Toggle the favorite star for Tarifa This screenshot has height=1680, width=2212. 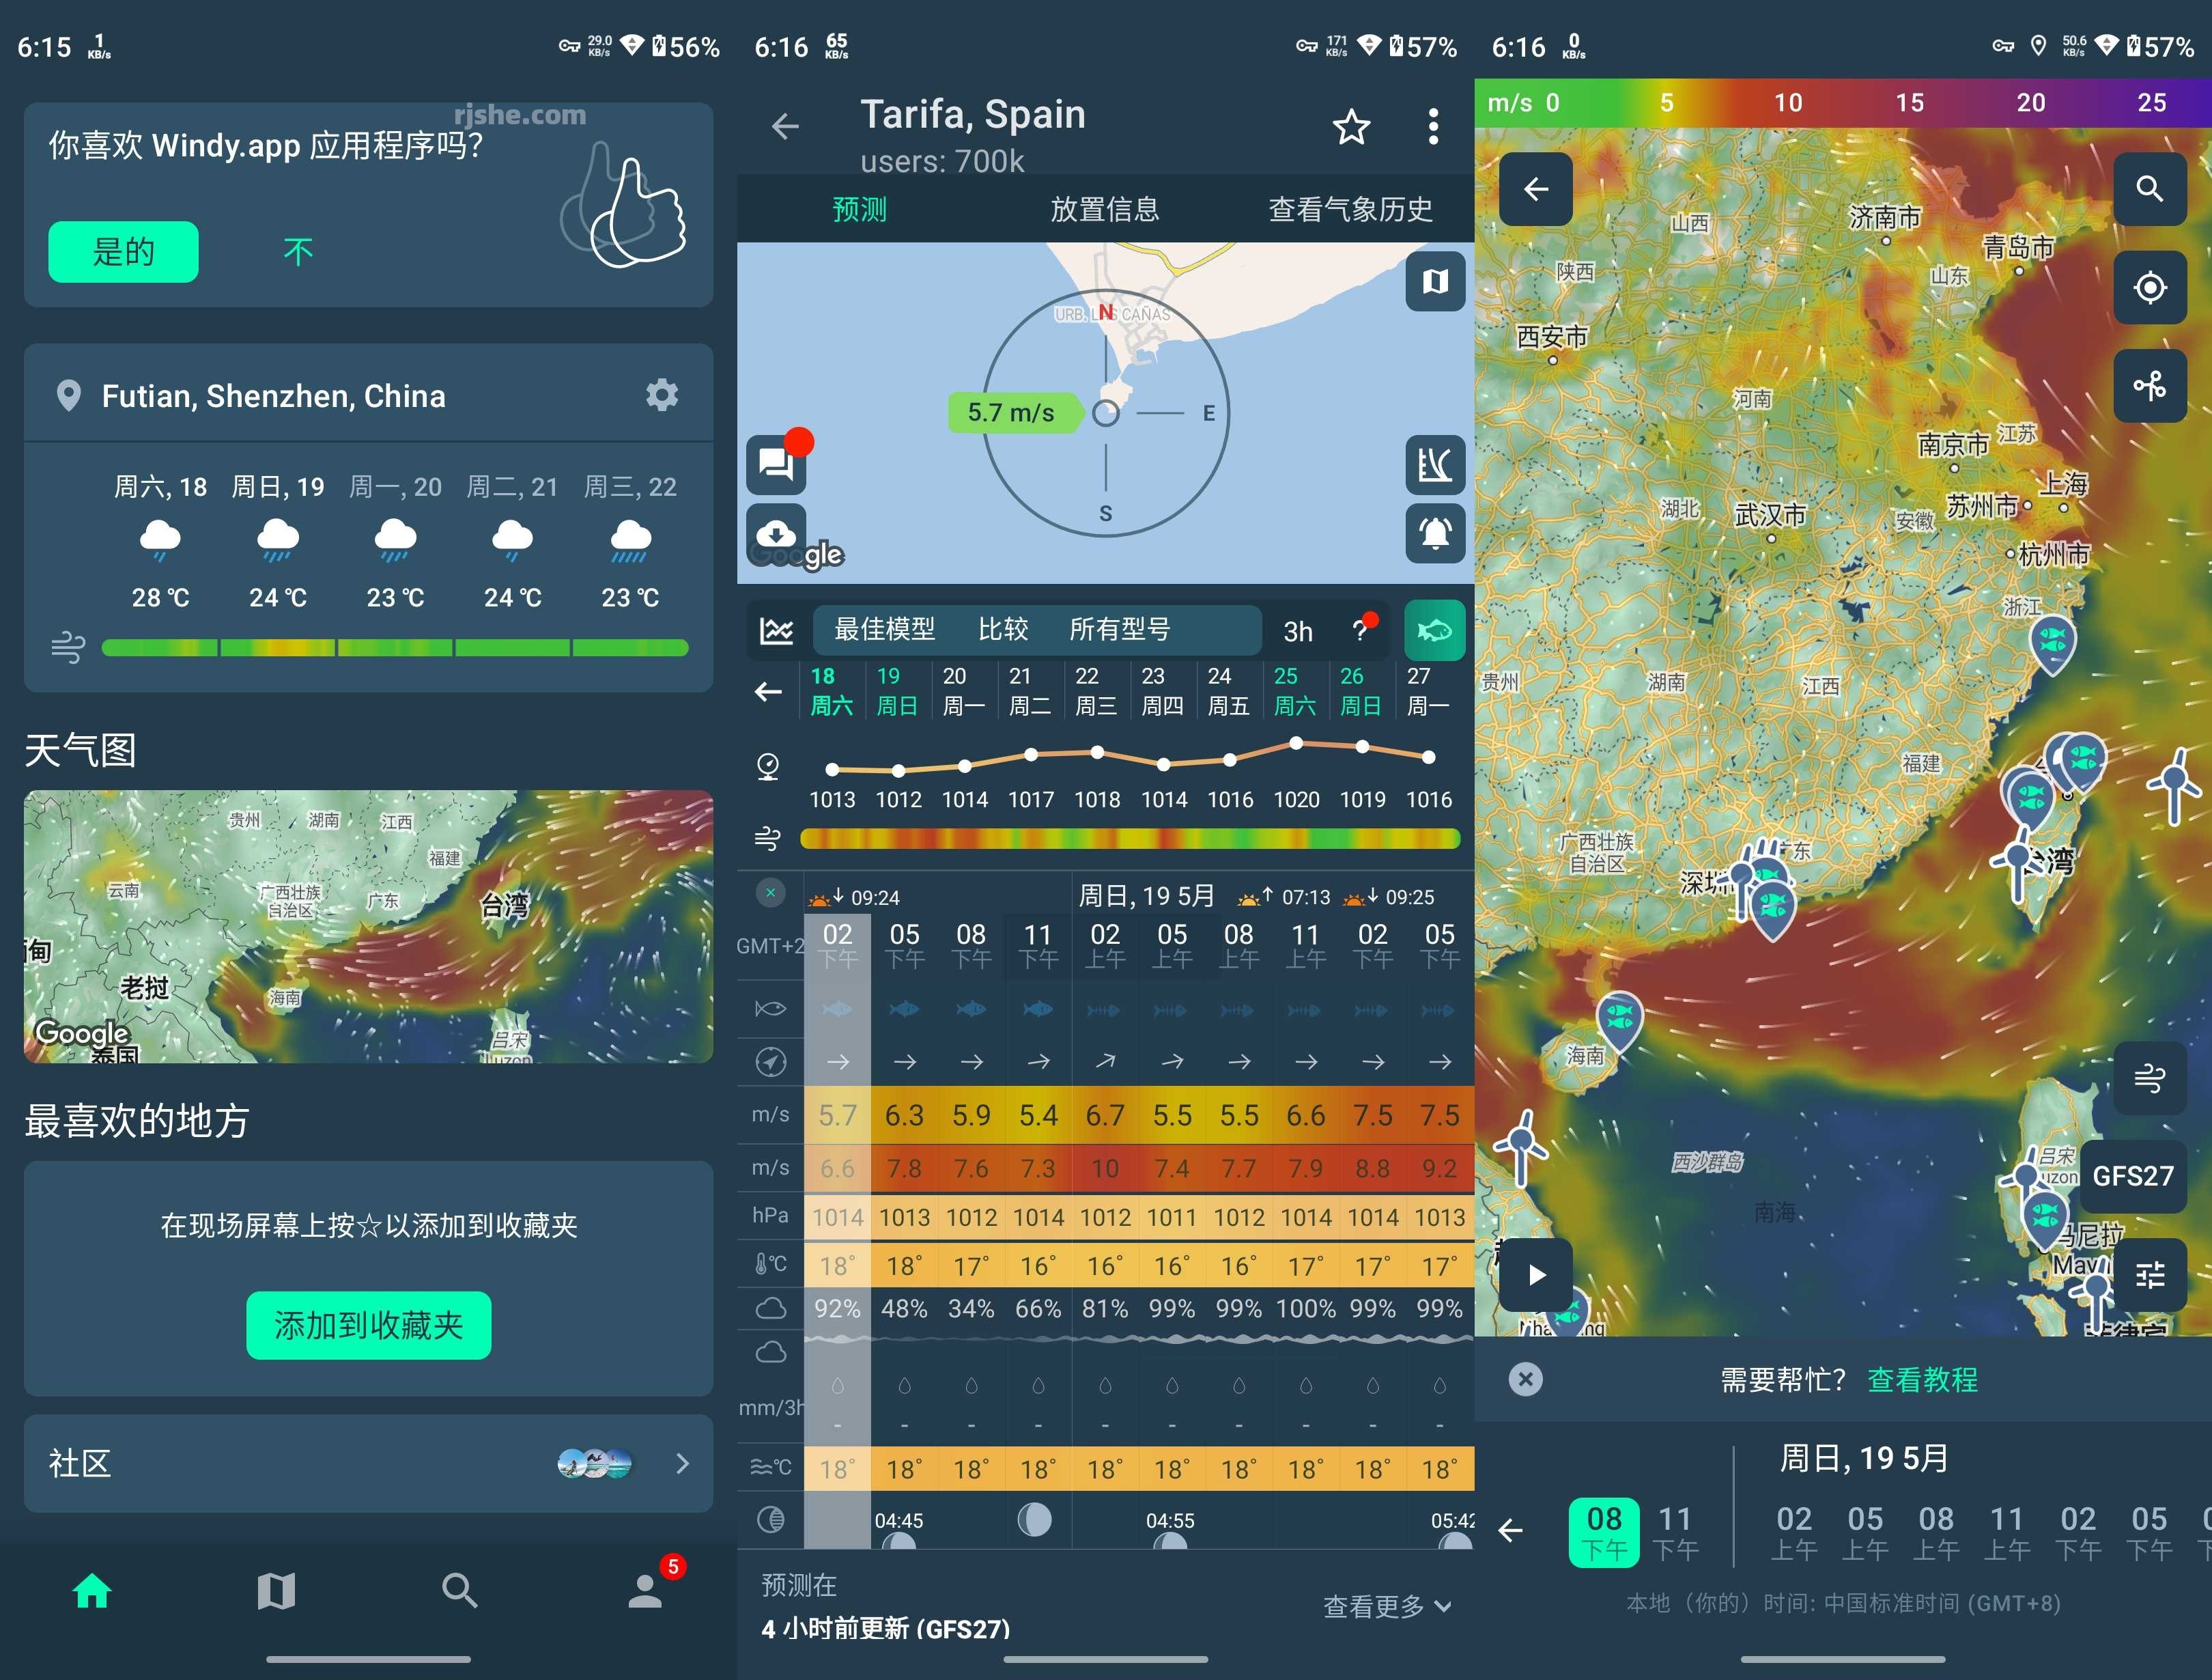(1351, 126)
